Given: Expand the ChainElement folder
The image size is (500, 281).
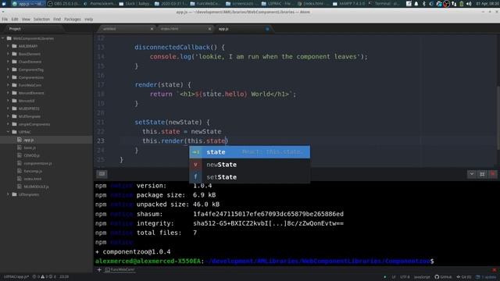Looking at the screenshot, I should pos(9,62).
